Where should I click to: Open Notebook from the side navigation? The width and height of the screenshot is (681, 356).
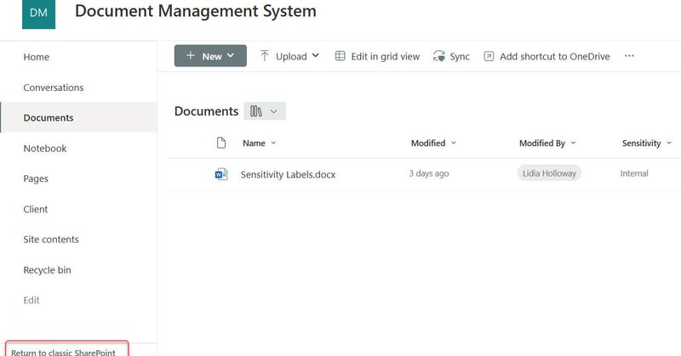[44, 149]
